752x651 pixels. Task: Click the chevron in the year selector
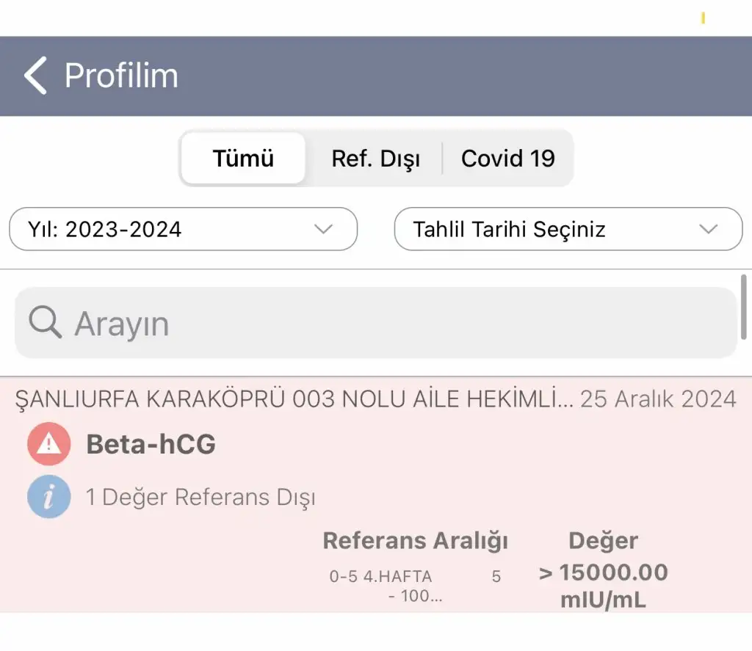coord(323,229)
